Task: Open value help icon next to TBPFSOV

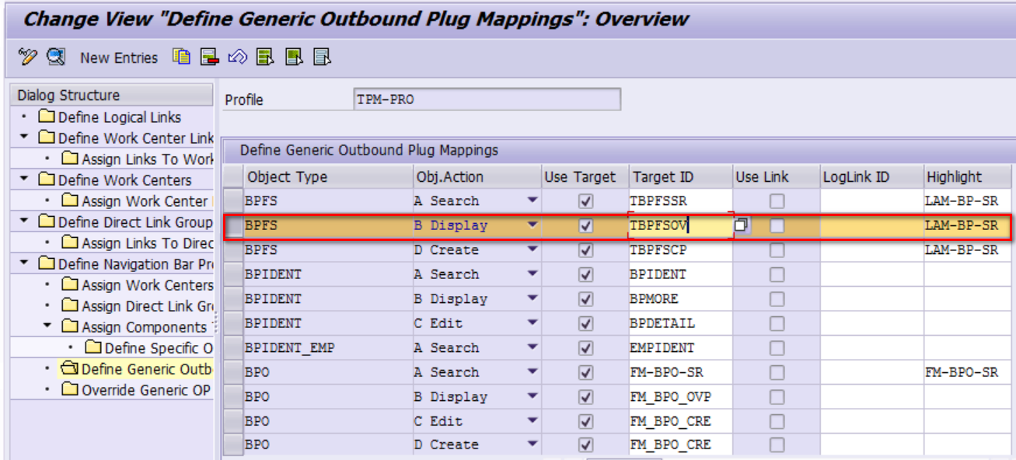Action: 742,225
